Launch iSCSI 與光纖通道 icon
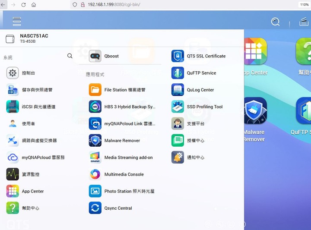Screen dimensions: 311x230 point(13,107)
